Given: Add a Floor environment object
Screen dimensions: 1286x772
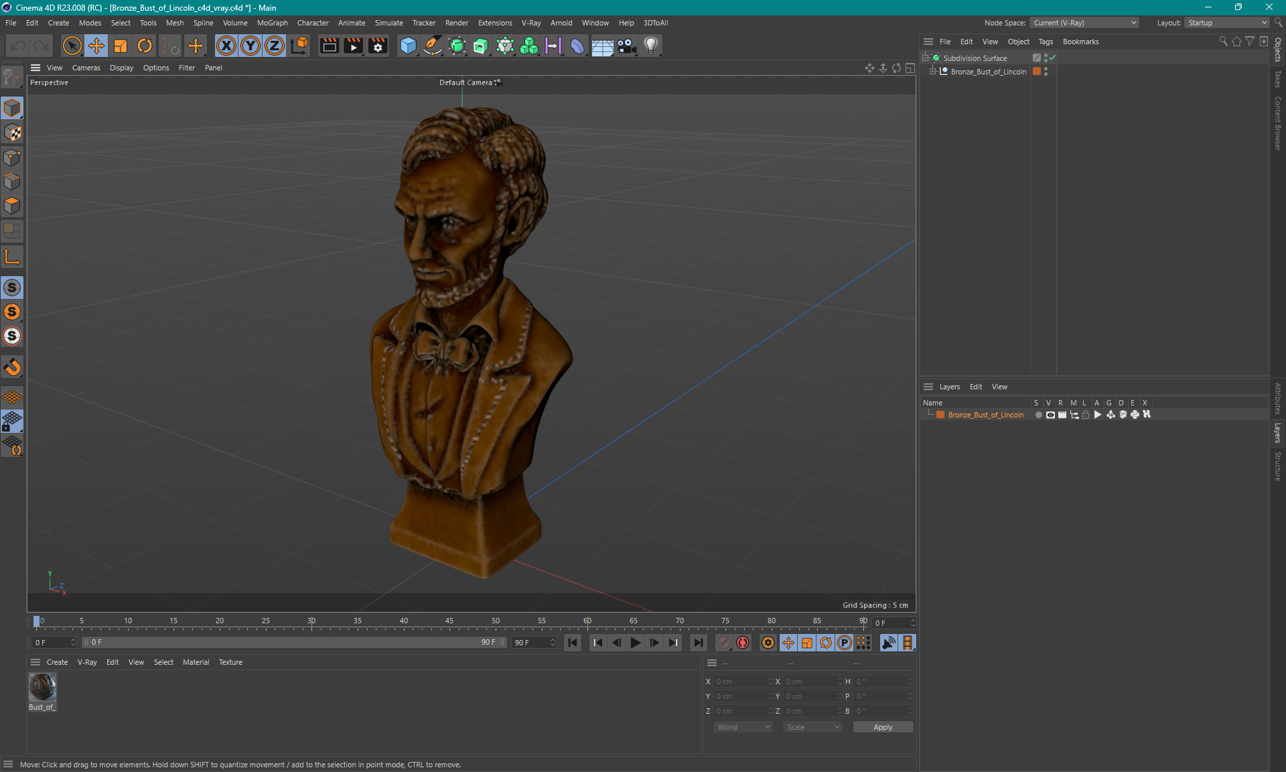Looking at the screenshot, I should coord(602,46).
